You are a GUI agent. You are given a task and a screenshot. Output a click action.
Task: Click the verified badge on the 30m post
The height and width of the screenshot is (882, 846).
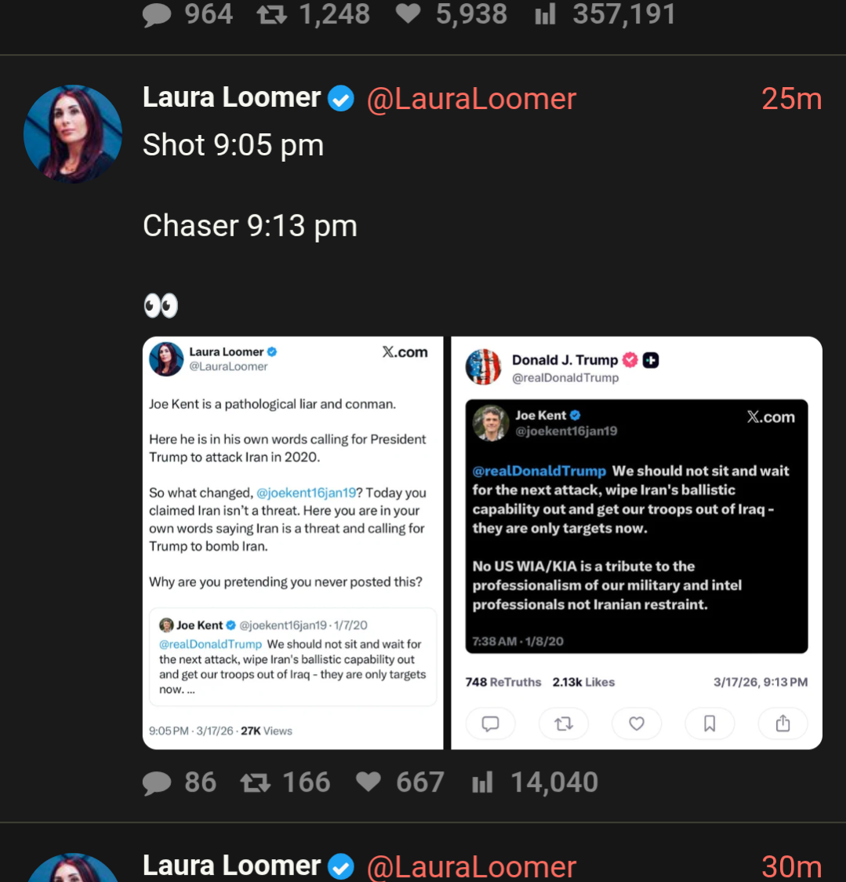(341, 866)
